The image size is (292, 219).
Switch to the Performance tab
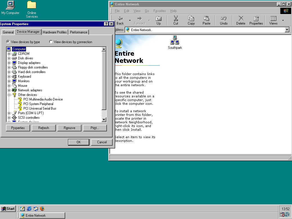click(79, 32)
